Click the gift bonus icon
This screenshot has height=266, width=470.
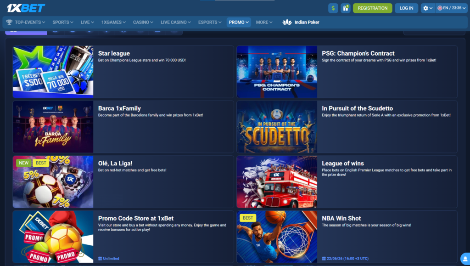[345, 8]
